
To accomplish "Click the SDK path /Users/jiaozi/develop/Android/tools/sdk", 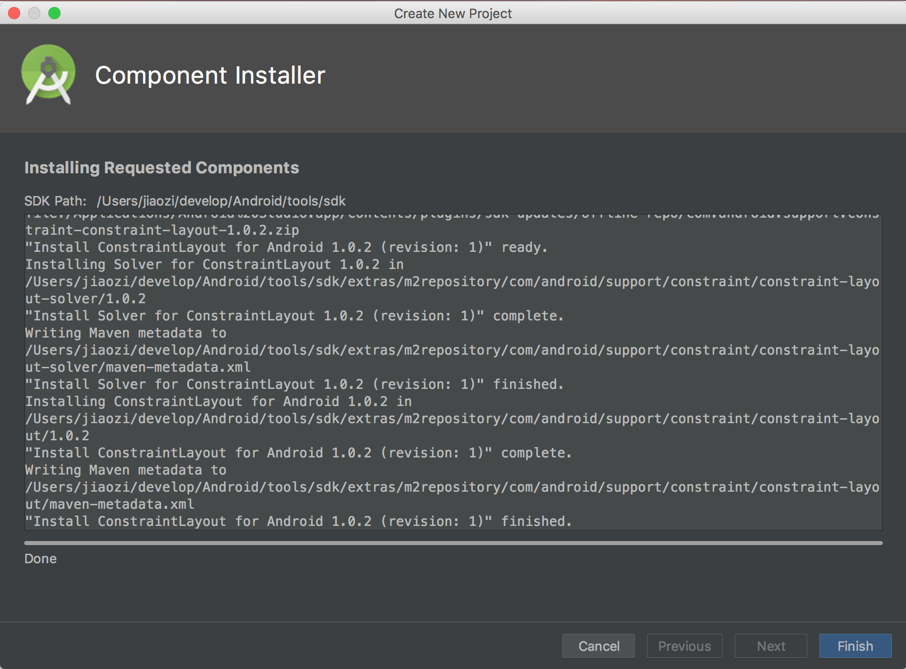I will 221,201.
